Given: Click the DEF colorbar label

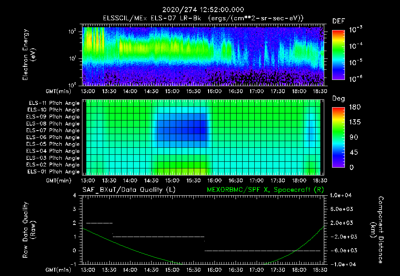Looking at the screenshot, I should pyautogui.click(x=339, y=21).
